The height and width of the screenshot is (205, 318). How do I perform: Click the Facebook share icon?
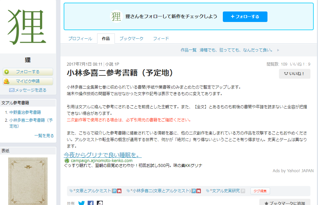pyautogui.click(x=91, y=203)
